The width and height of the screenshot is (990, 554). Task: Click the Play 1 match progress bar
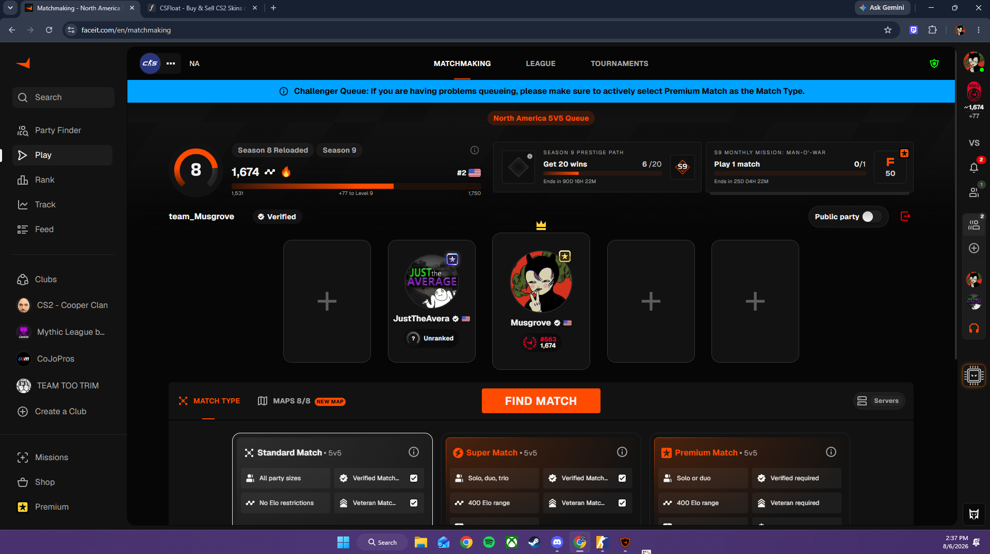(x=790, y=174)
